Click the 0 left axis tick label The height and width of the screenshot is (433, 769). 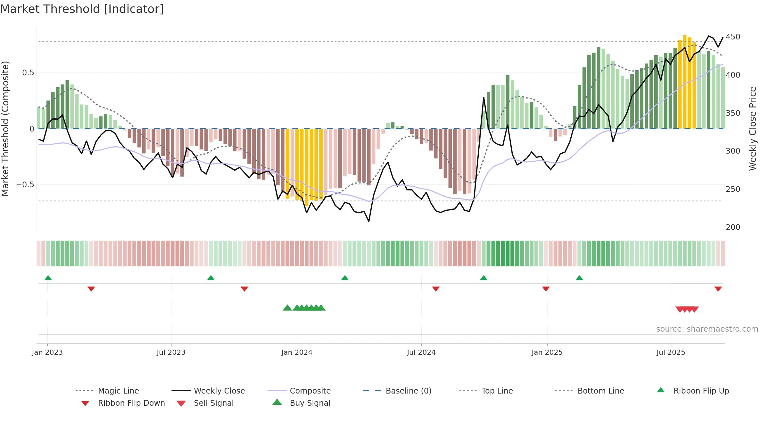[32, 129]
